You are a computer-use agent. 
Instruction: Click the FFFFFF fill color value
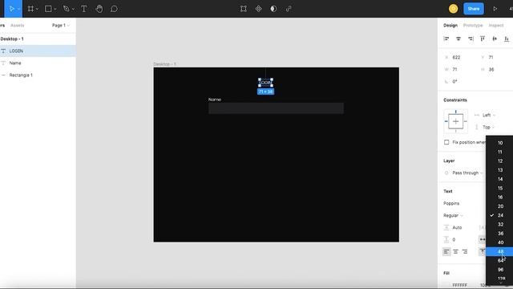tap(459, 285)
